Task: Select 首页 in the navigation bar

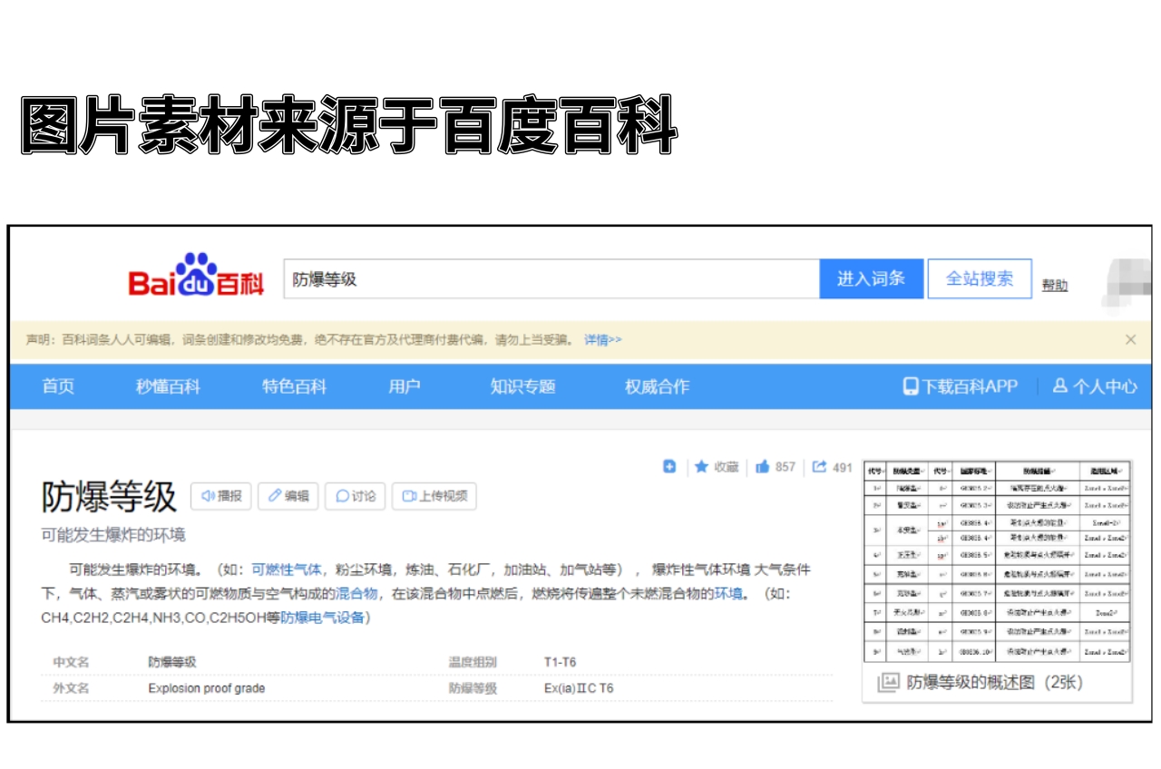Action: tap(57, 385)
